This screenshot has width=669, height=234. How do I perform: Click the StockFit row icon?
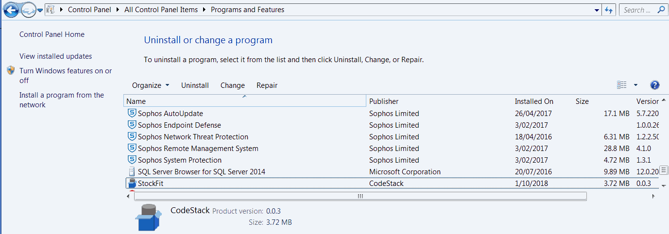point(132,183)
